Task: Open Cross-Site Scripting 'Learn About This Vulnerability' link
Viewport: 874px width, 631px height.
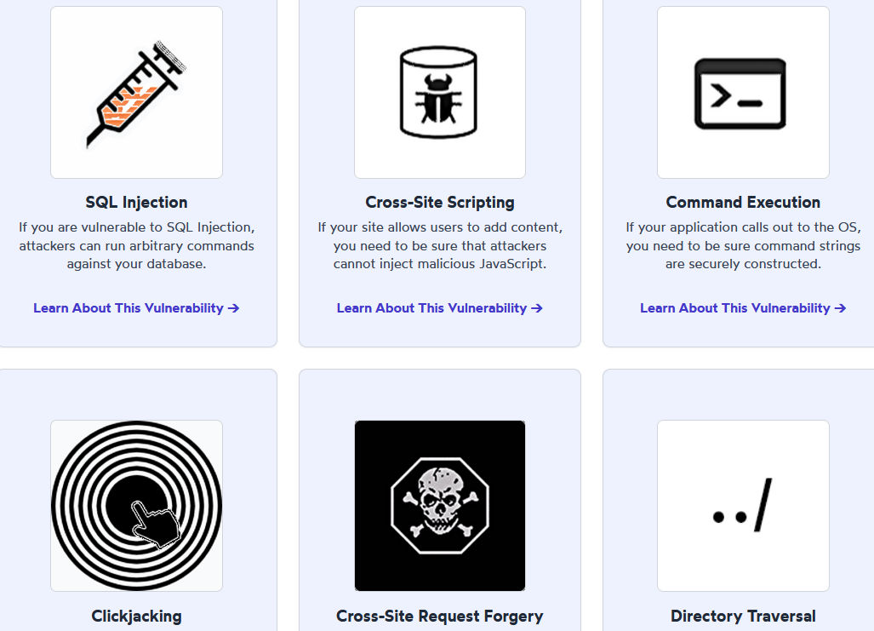Action: tap(440, 308)
